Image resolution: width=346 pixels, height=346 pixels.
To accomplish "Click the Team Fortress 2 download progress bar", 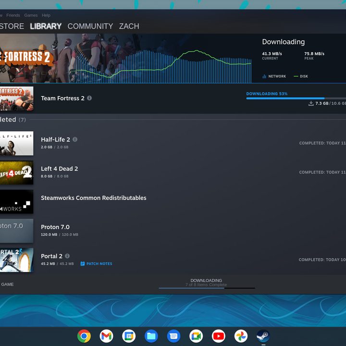I will 296,98.
